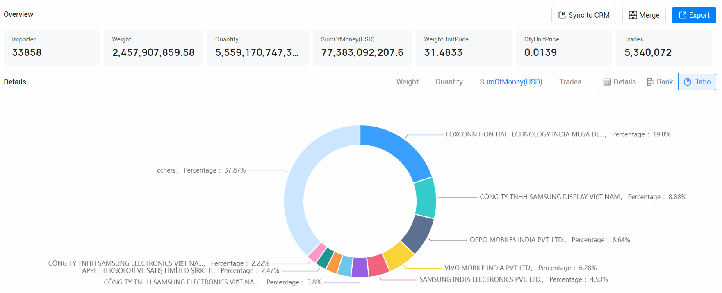This screenshot has width=722, height=293.
Task: Switch to the Weight tab
Action: [x=407, y=82]
